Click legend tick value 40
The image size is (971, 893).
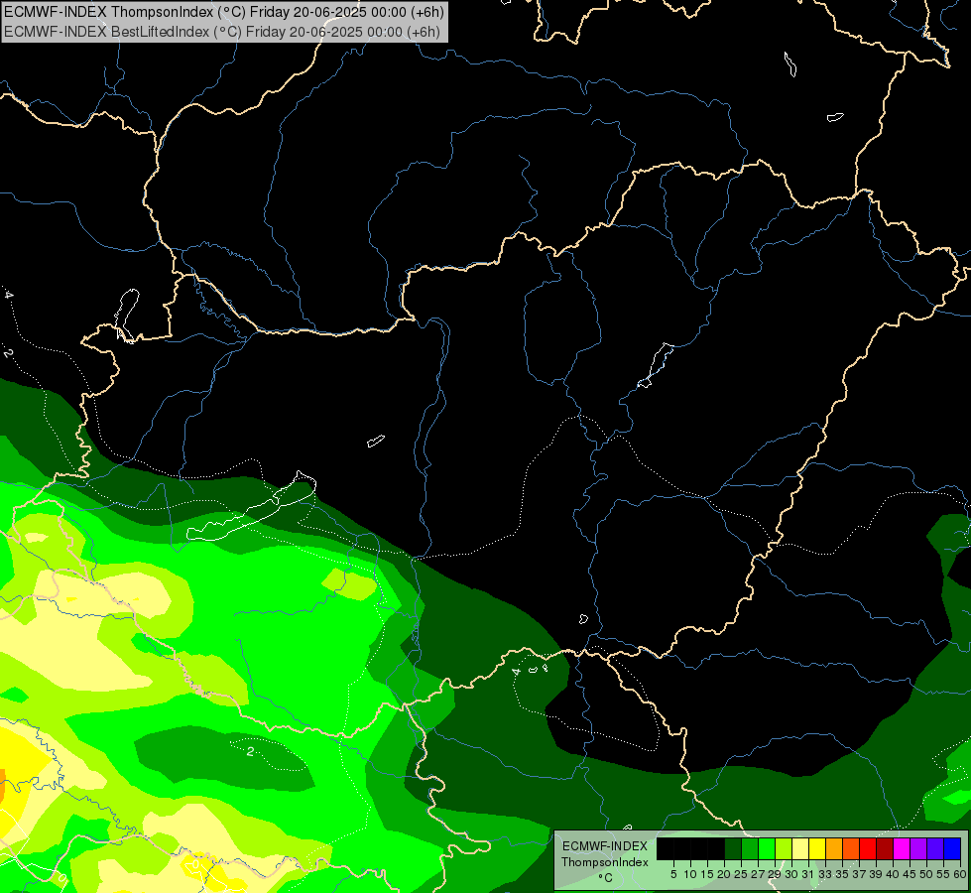[893, 874]
